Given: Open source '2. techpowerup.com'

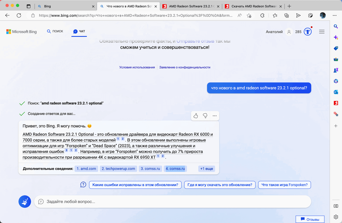Looking at the screenshot, I should (118, 169).
